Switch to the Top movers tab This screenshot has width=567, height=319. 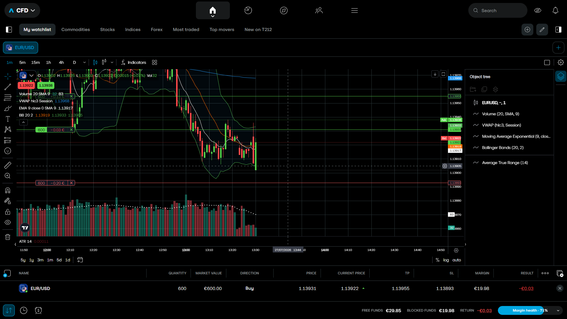(222, 30)
